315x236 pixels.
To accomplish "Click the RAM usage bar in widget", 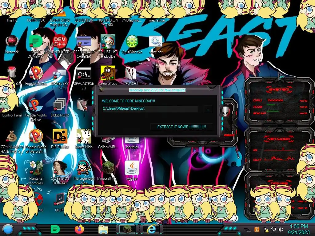I will coord(271,105).
